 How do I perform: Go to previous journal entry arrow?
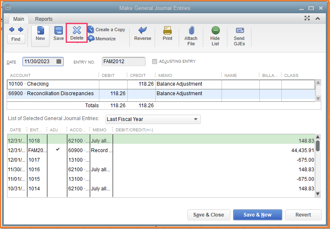[x=12, y=30]
